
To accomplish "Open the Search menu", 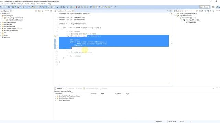I will 27,4.
